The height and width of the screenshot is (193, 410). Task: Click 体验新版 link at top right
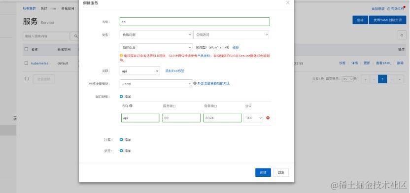tap(378, 9)
